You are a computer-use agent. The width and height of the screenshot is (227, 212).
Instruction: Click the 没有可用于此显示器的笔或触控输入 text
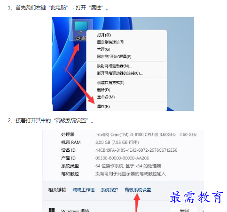131,174
